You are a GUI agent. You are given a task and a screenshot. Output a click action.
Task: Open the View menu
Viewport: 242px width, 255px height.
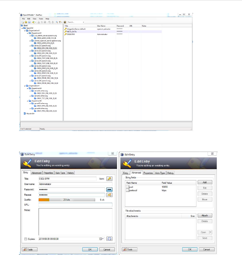point(34,19)
